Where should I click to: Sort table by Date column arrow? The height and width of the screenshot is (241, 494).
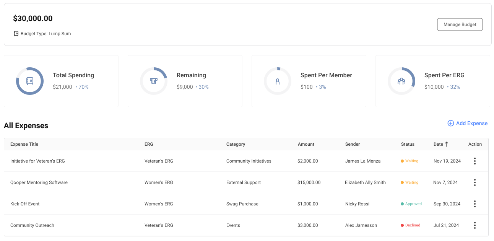tap(447, 144)
